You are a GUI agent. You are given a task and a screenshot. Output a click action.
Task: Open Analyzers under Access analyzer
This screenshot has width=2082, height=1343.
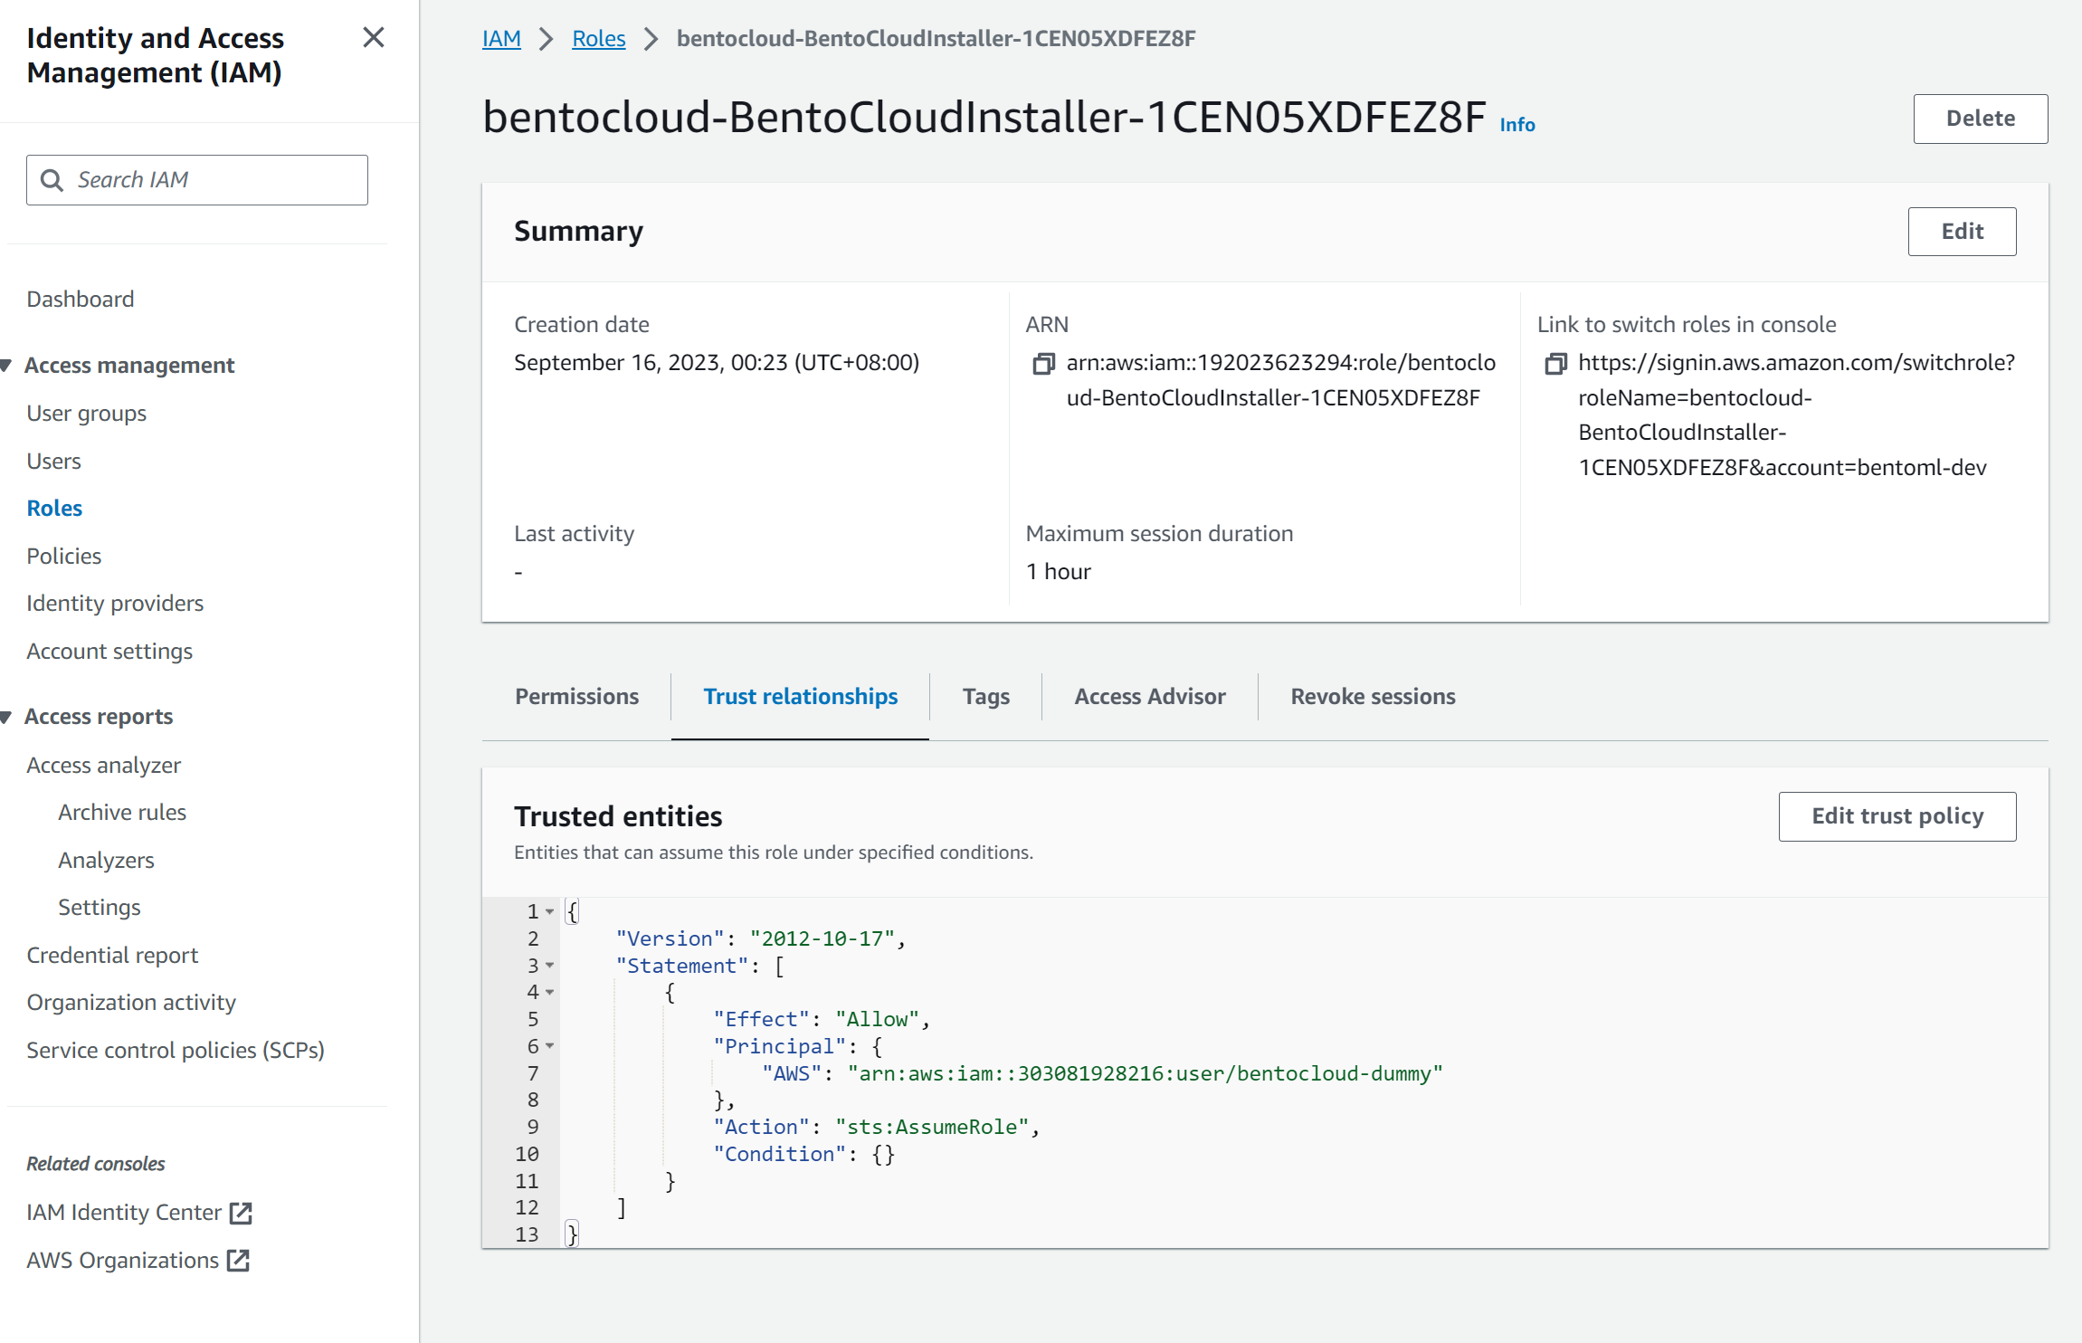[x=106, y=861]
